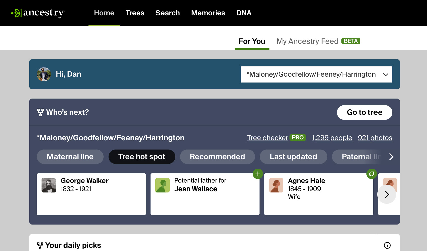Image resolution: width=427 pixels, height=251 pixels.
Task: Advance the person cards carousel arrow
Action: coord(387,194)
